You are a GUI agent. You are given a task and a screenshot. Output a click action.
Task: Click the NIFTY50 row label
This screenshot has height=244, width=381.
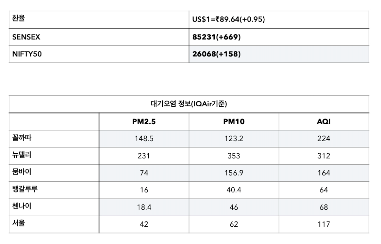click(27, 54)
